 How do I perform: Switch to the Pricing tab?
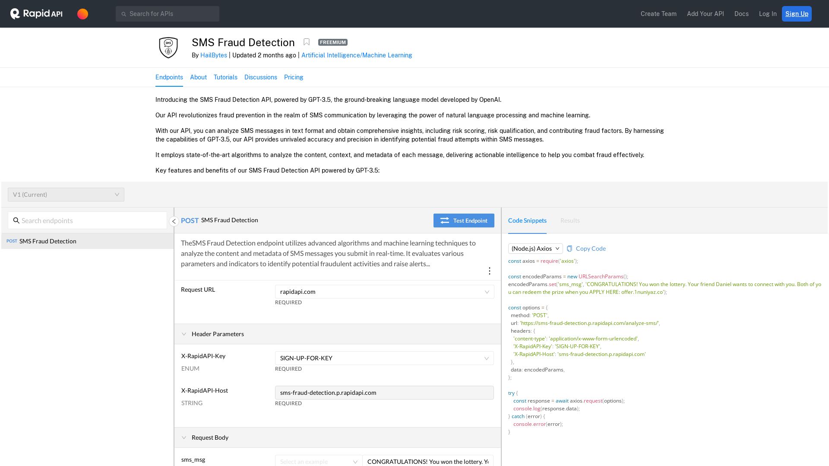point(294,77)
